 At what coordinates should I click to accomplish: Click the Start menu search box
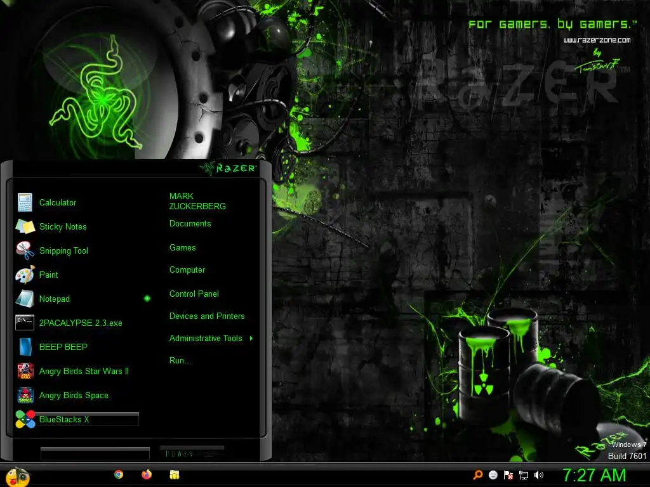pyautogui.click(x=95, y=453)
